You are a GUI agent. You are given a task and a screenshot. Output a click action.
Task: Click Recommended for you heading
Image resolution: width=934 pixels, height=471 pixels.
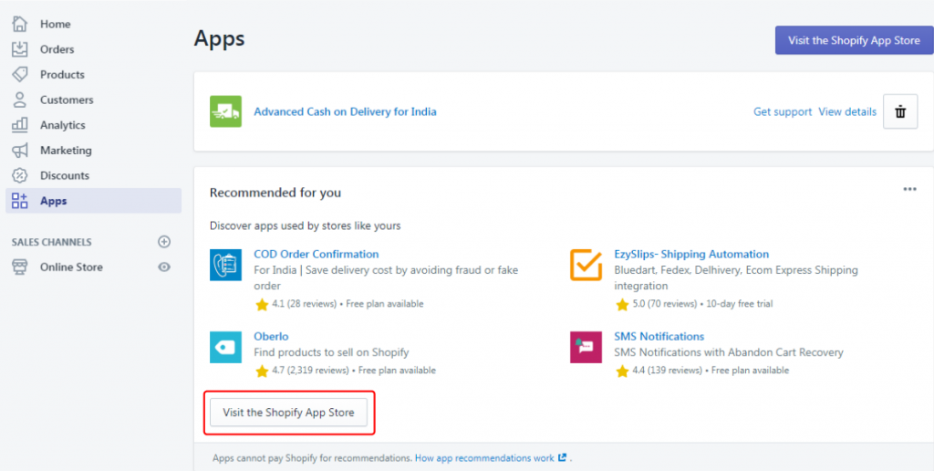tap(275, 193)
